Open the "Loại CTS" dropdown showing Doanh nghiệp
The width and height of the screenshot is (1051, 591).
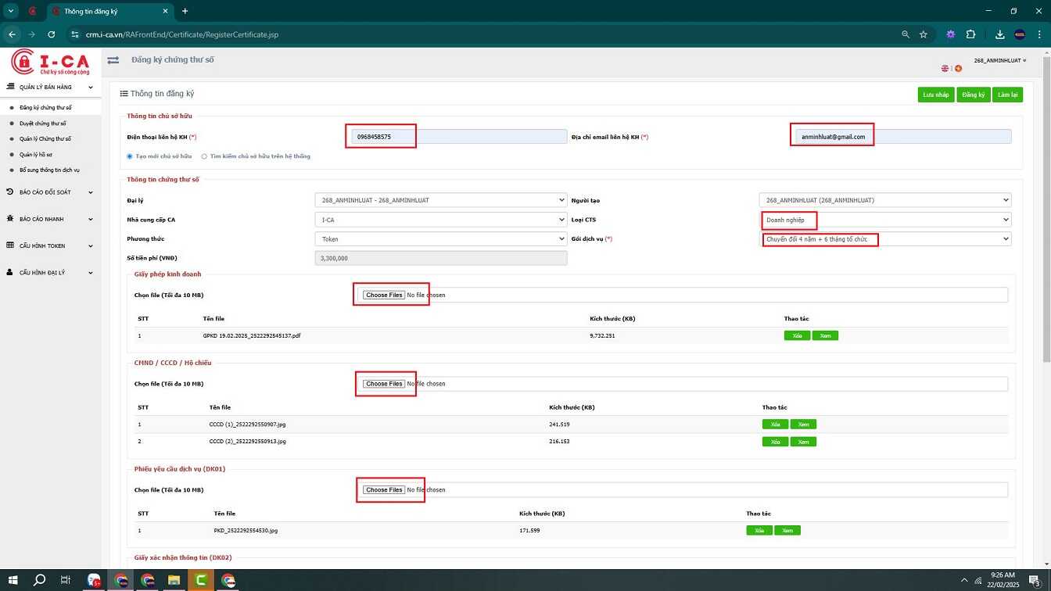click(x=884, y=220)
